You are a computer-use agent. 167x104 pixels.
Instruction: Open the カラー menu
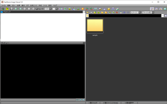click(x=14, y=6)
